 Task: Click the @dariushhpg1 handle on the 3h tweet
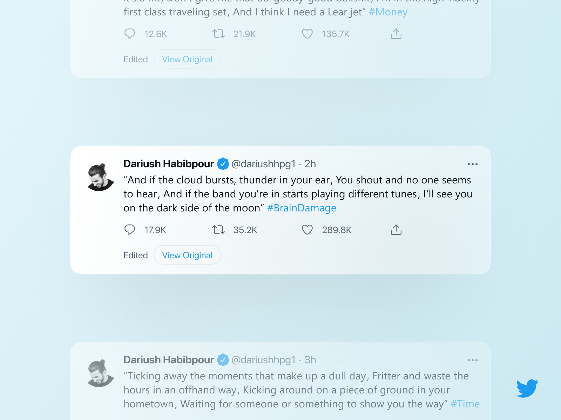263,360
